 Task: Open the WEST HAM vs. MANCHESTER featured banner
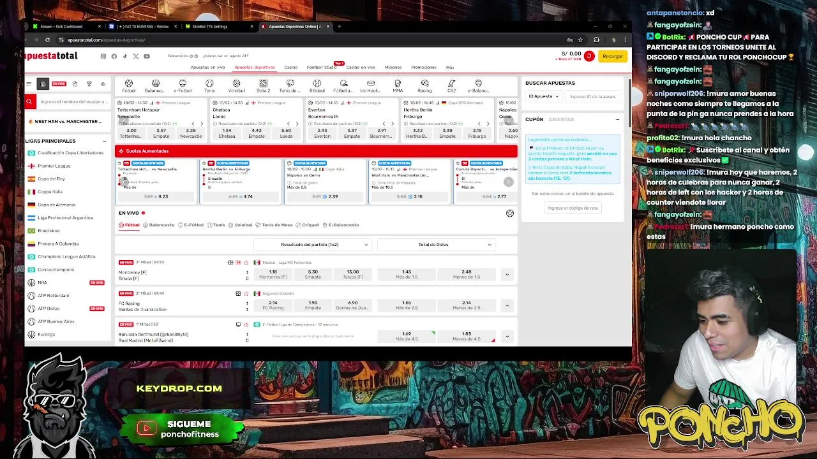67,121
